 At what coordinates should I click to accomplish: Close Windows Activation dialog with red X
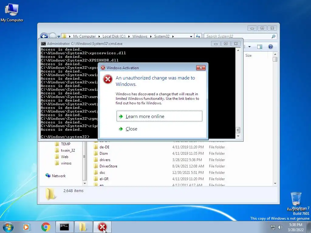pyautogui.click(x=201, y=68)
